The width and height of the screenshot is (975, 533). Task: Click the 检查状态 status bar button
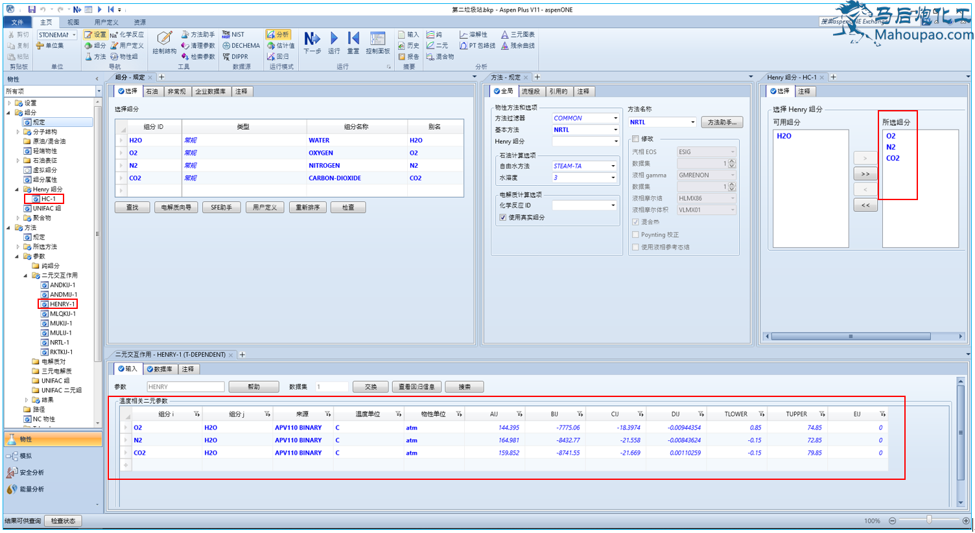click(x=64, y=521)
